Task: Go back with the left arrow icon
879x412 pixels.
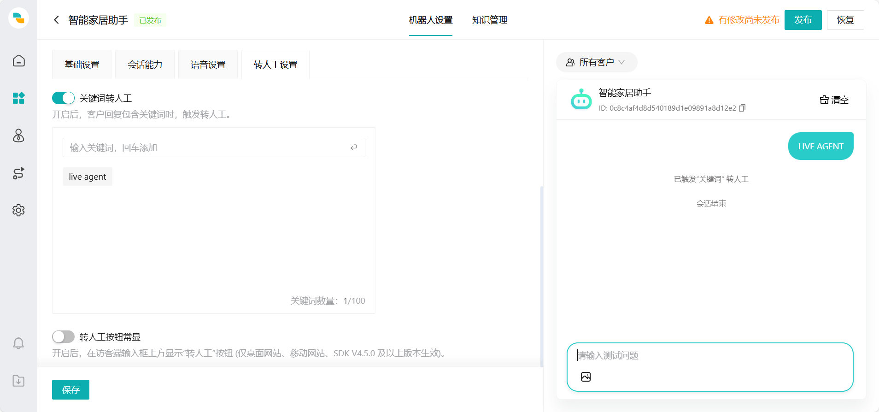Action: click(57, 20)
